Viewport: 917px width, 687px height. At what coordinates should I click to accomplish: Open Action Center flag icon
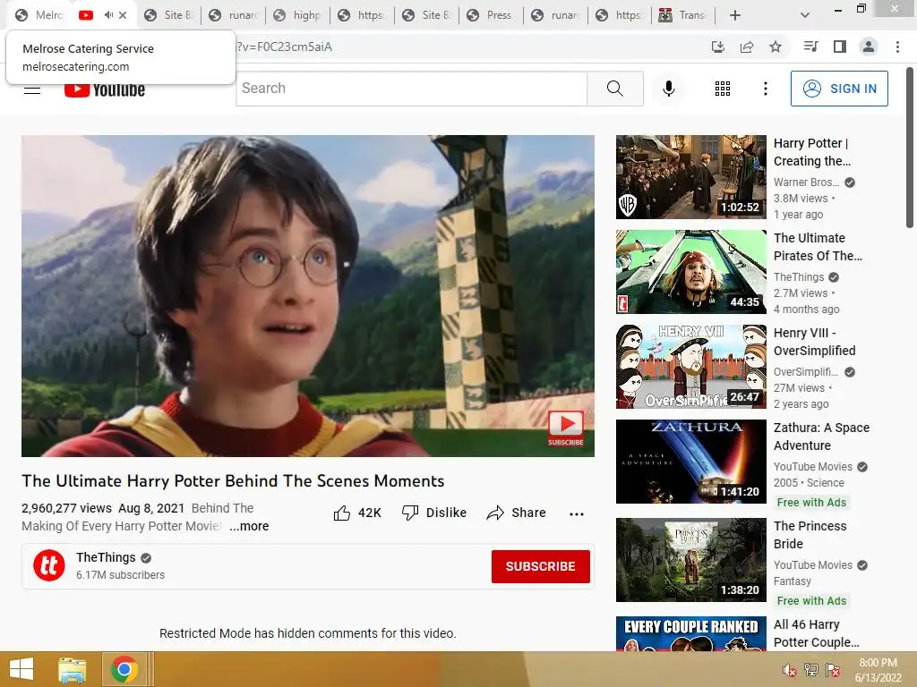coord(833,670)
